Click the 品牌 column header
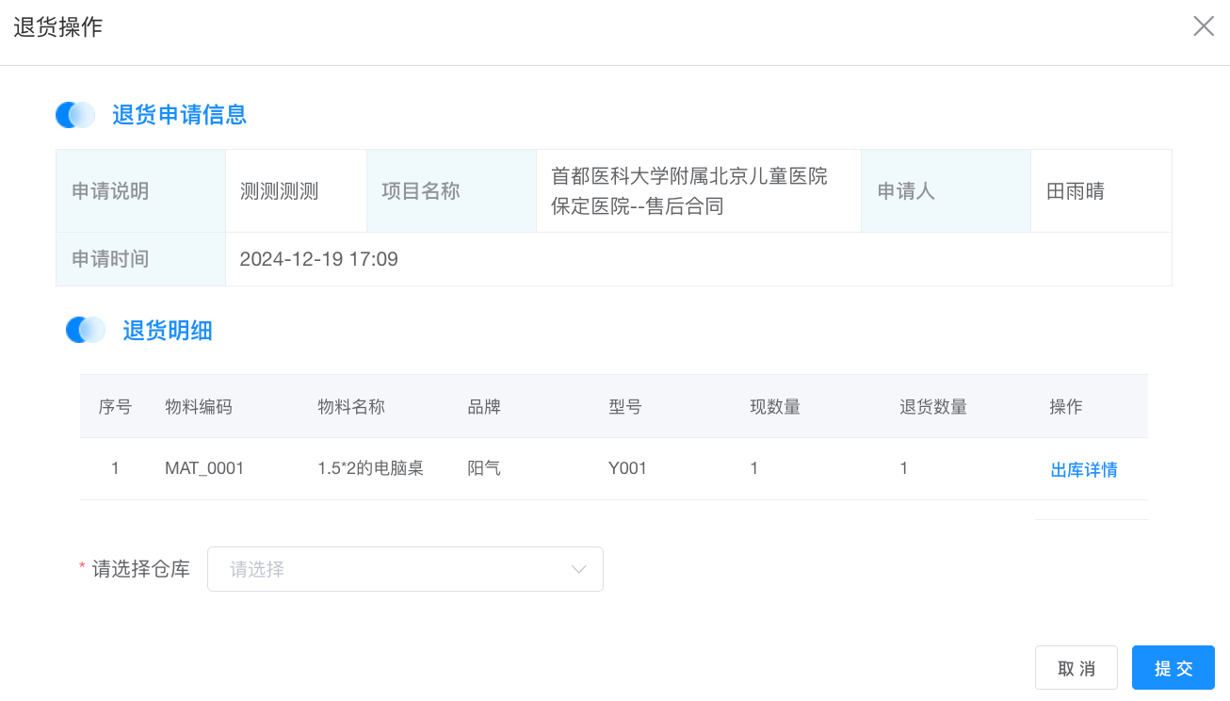This screenshot has width=1230, height=701. tap(484, 407)
